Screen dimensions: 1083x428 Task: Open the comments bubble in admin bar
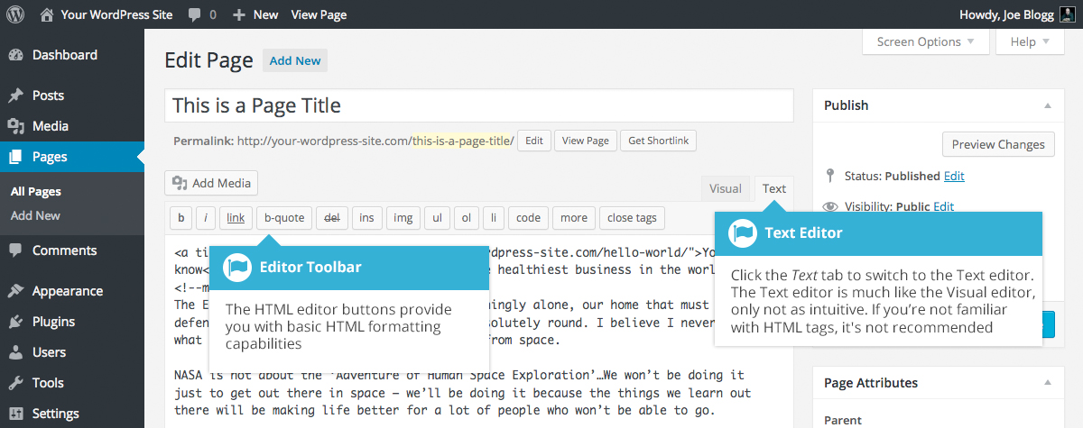point(195,14)
